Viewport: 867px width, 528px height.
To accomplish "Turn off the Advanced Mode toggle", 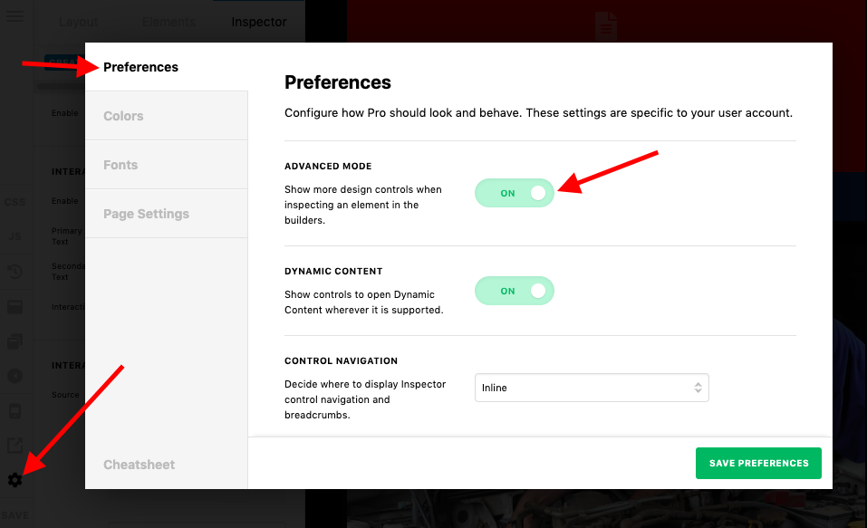I will (515, 193).
